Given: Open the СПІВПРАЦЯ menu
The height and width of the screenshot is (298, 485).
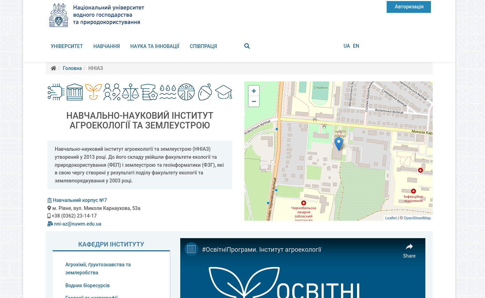Looking at the screenshot, I should pos(203,46).
